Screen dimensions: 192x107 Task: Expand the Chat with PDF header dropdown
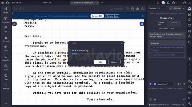pos(163,8)
